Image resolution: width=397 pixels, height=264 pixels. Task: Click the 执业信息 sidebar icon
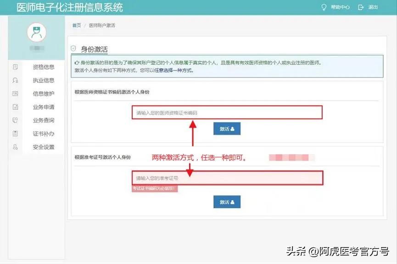coord(15,80)
